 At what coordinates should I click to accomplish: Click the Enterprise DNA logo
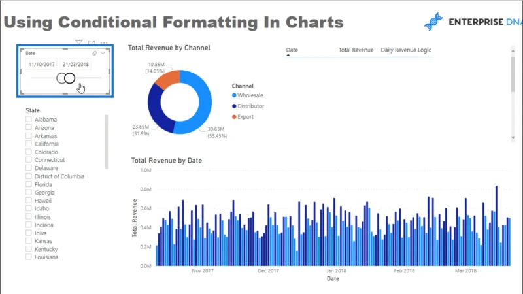[473, 22]
